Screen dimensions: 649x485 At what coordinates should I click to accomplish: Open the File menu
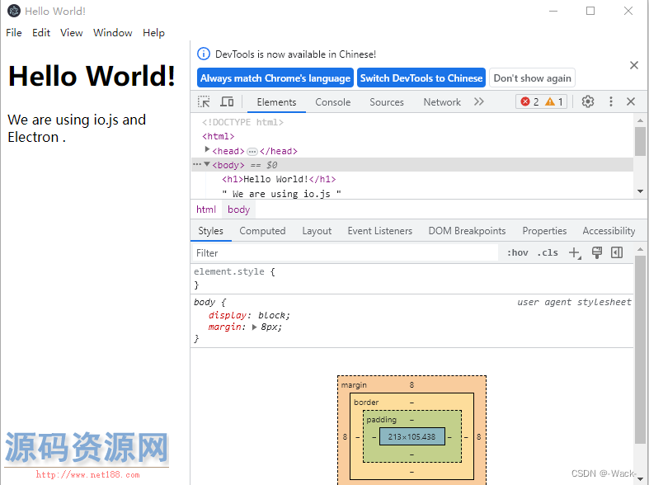click(x=14, y=33)
